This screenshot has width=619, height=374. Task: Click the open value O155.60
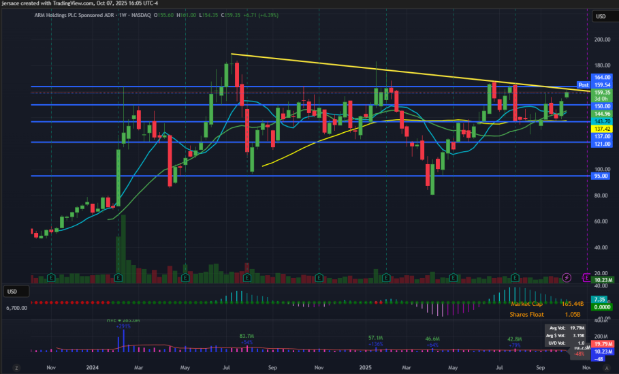click(163, 15)
